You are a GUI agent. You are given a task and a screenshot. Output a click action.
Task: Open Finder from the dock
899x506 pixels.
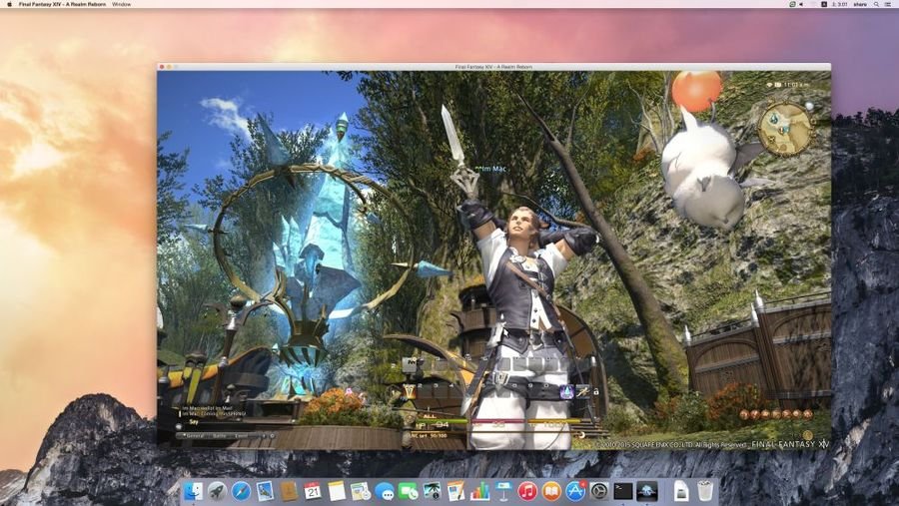click(x=193, y=490)
